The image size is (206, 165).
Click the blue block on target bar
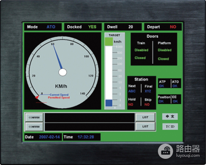108,103
